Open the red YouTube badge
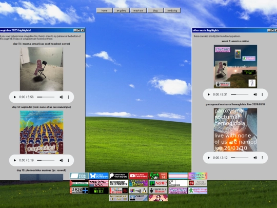This screenshot has width=277, height=208. pos(138,176)
